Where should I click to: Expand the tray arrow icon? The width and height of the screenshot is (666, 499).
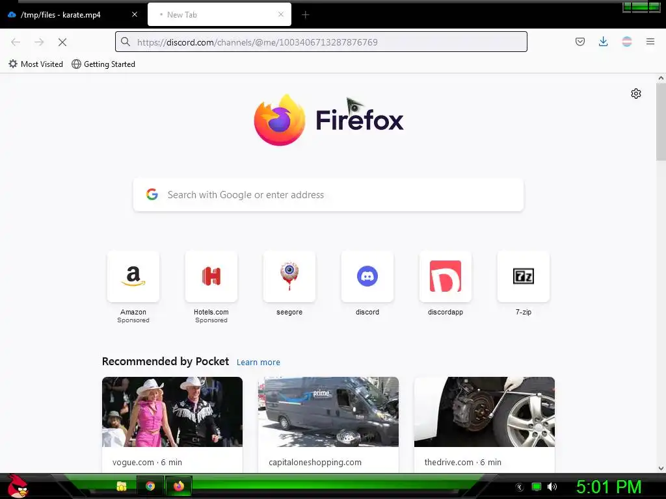coord(520,487)
